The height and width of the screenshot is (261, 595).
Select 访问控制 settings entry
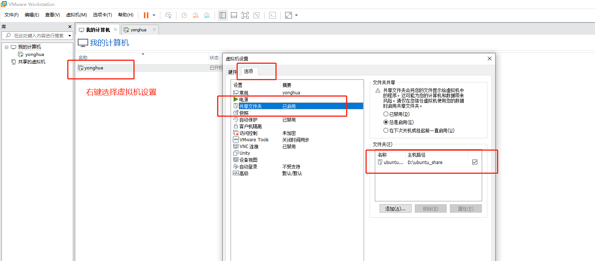245,133
